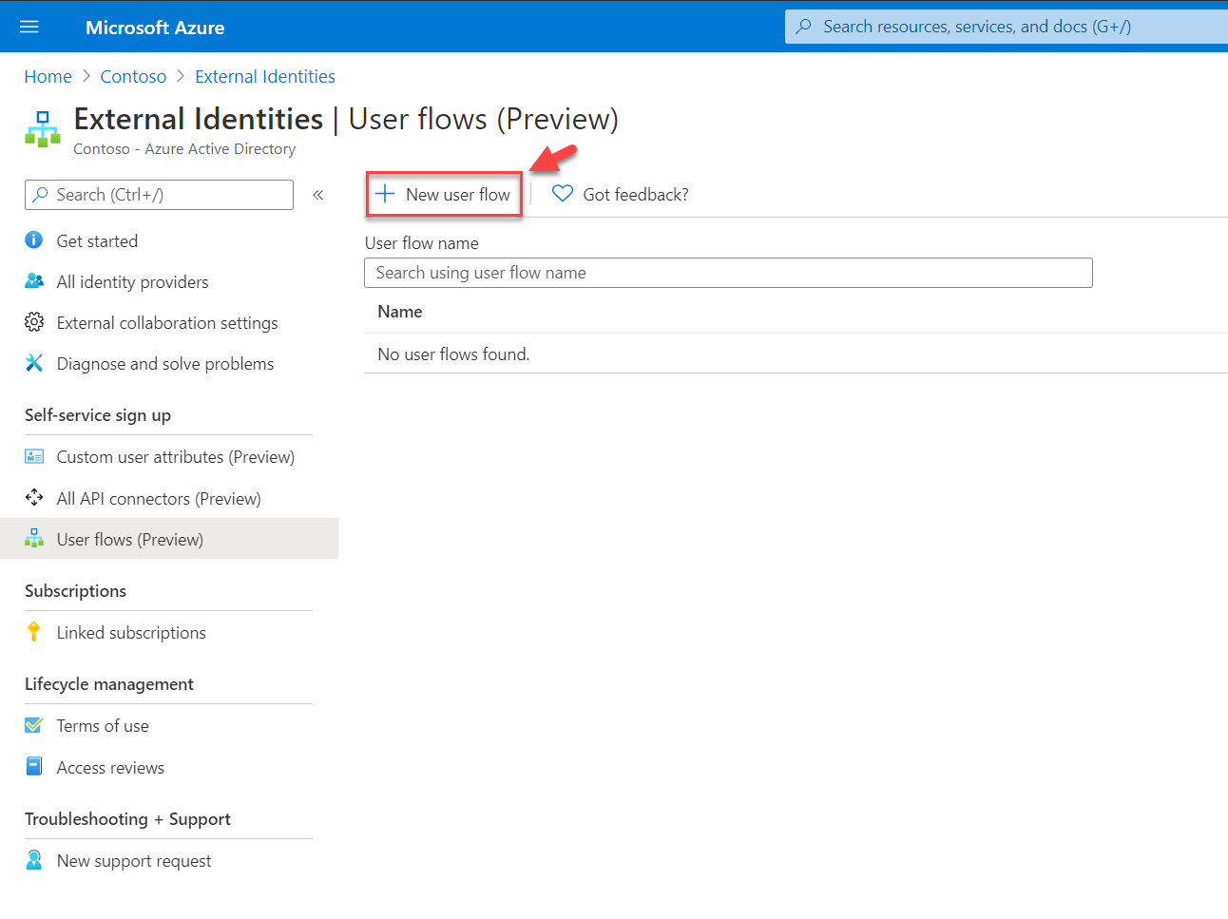The height and width of the screenshot is (919, 1228).
Task: Click the plus icon for New user flow
Action: 385,194
